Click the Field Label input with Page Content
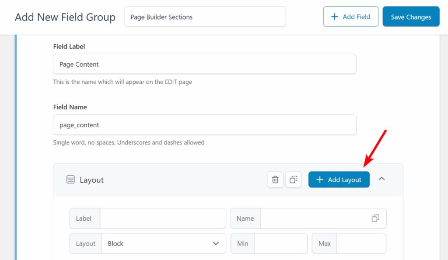The height and width of the screenshot is (260, 448). tap(204, 64)
